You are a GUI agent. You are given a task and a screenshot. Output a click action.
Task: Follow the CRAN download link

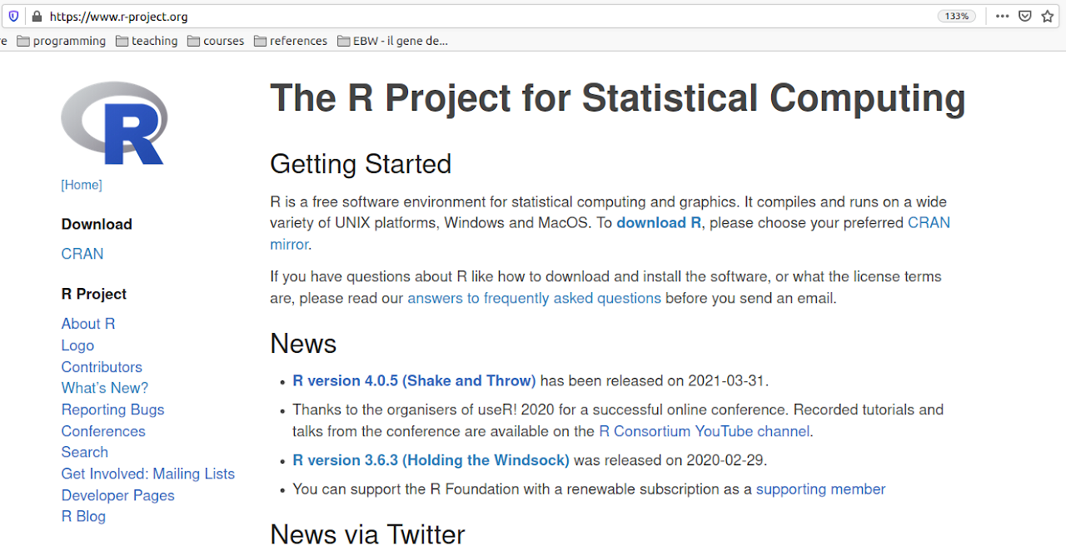pos(82,253)
